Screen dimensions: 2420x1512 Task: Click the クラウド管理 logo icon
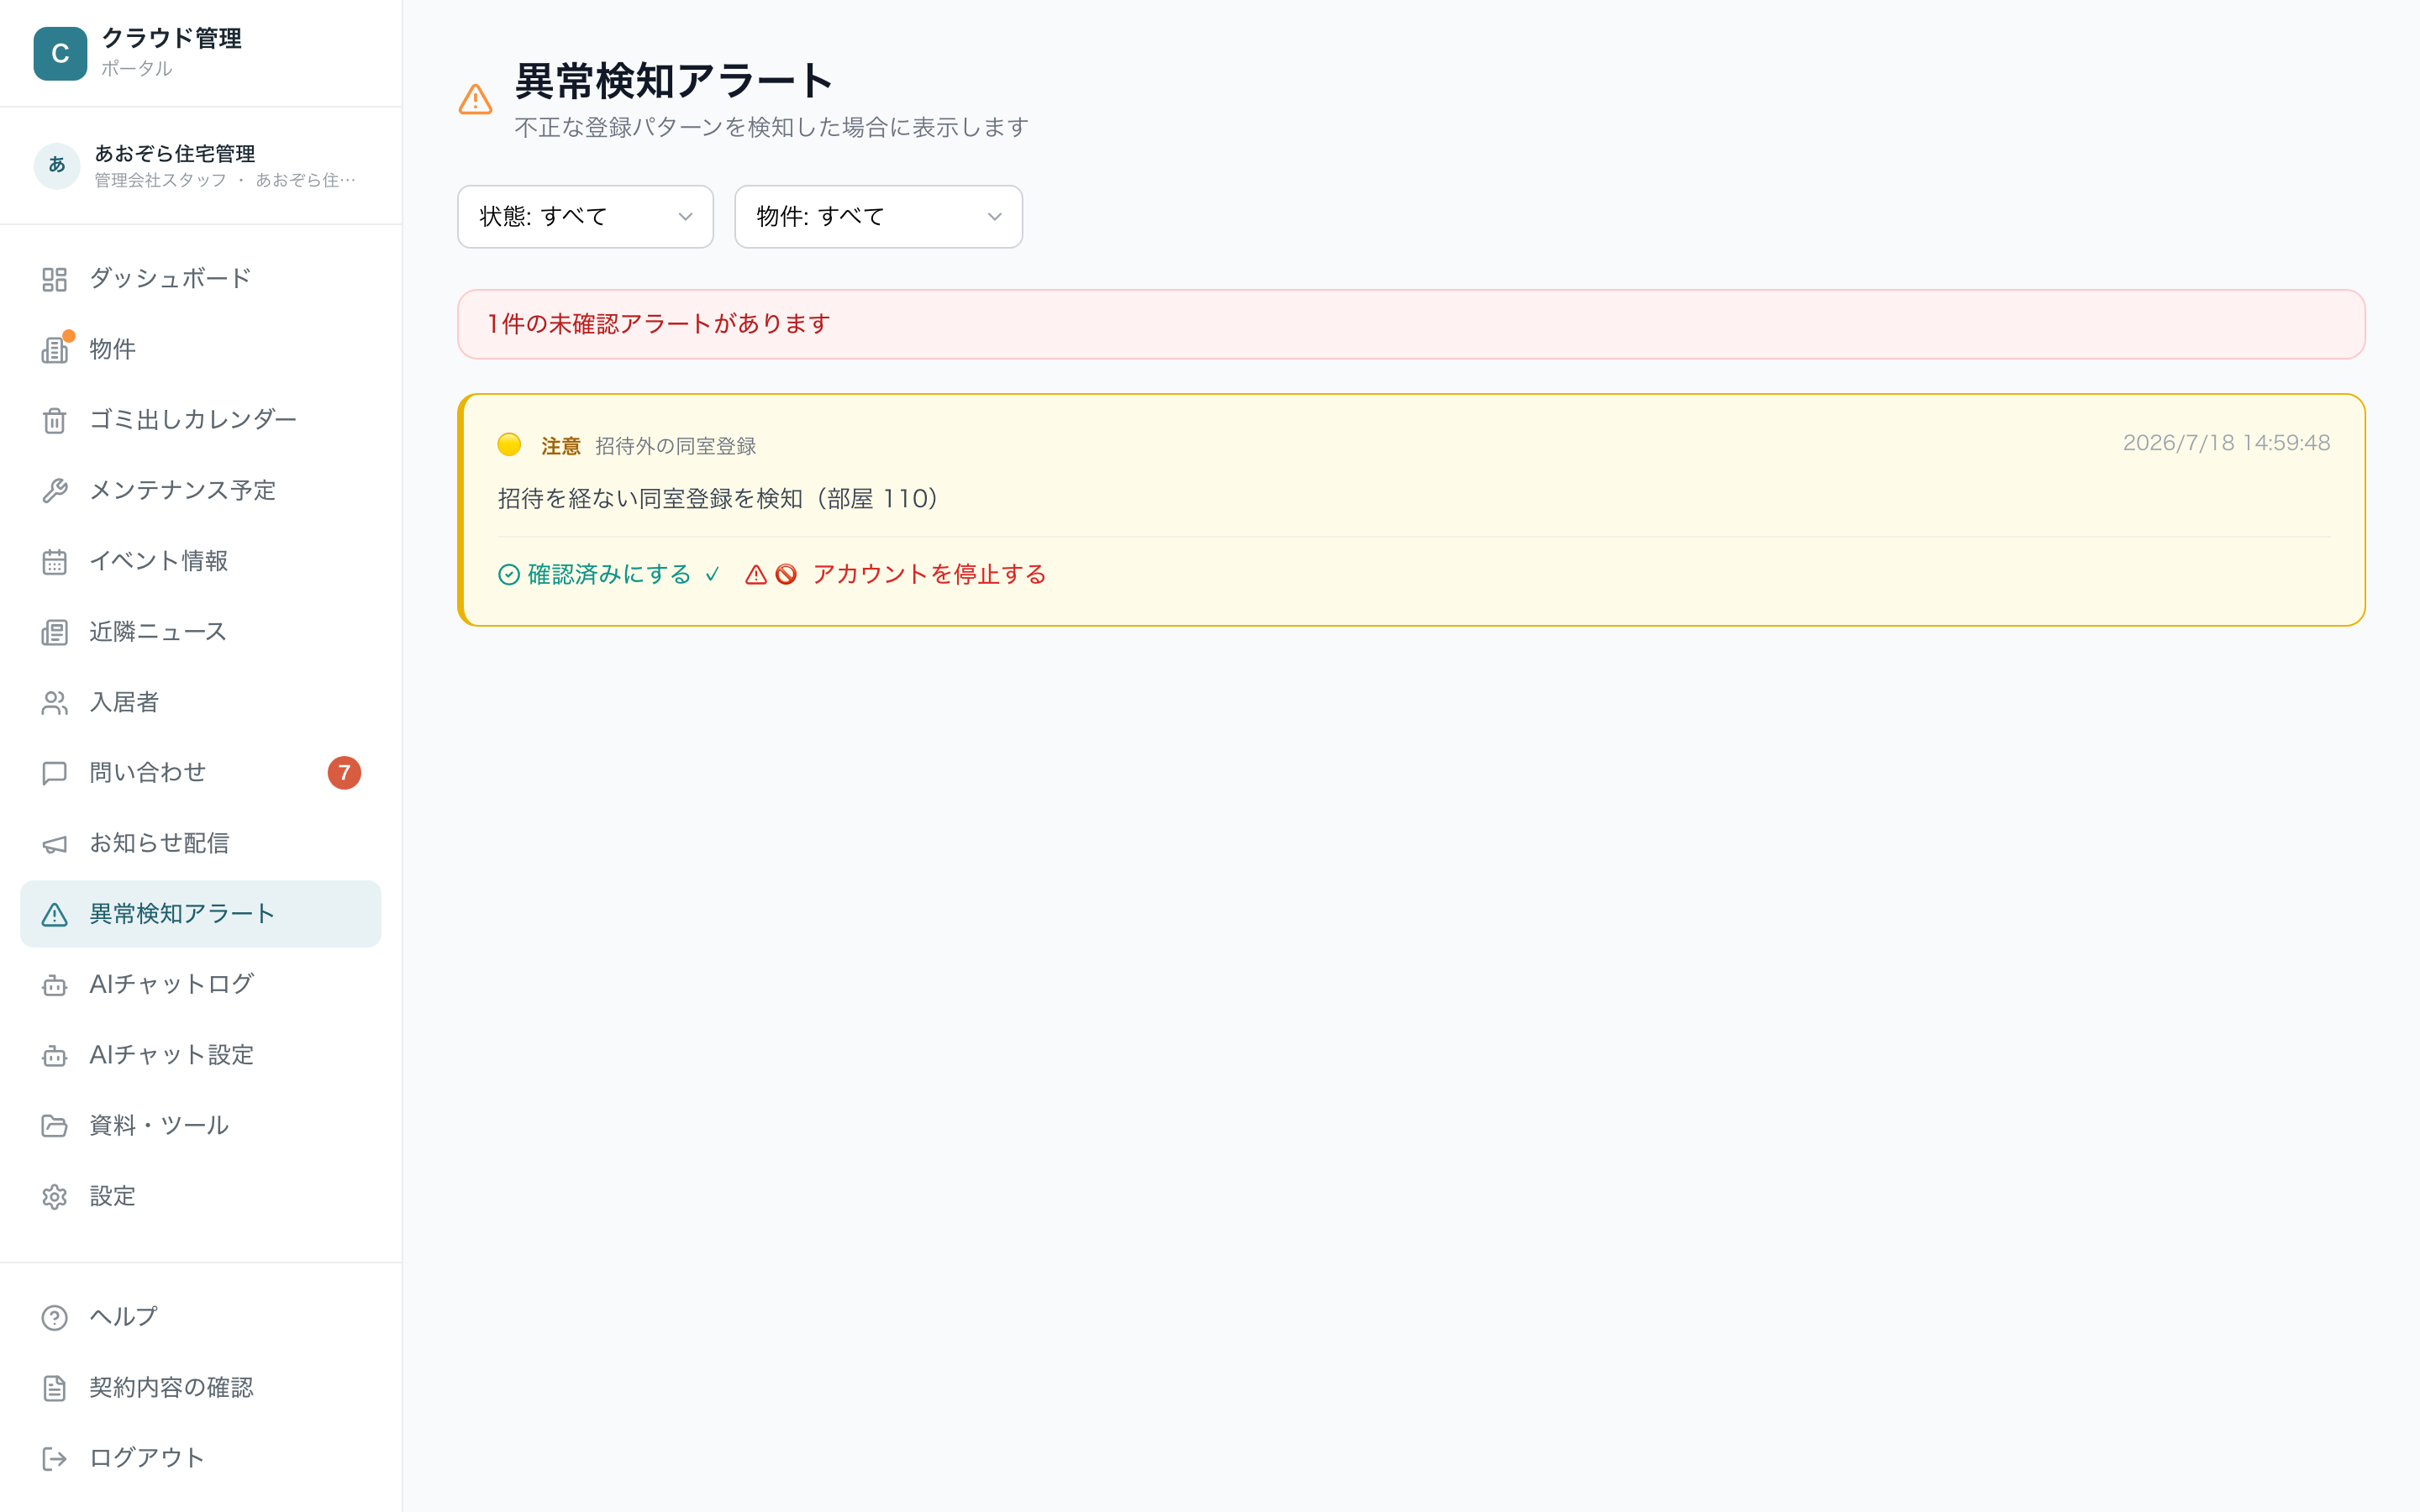(60, 53)
